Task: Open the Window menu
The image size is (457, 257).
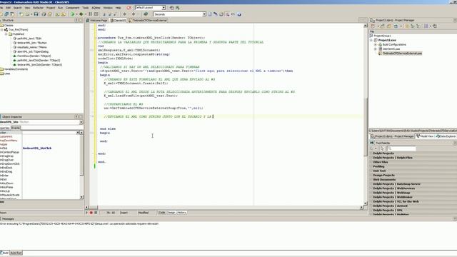Action: (x=108, y=8)
